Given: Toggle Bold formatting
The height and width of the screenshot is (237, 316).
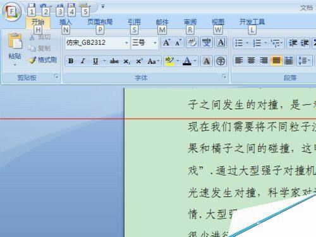Looking at the screenshot, I should (71, 61).
